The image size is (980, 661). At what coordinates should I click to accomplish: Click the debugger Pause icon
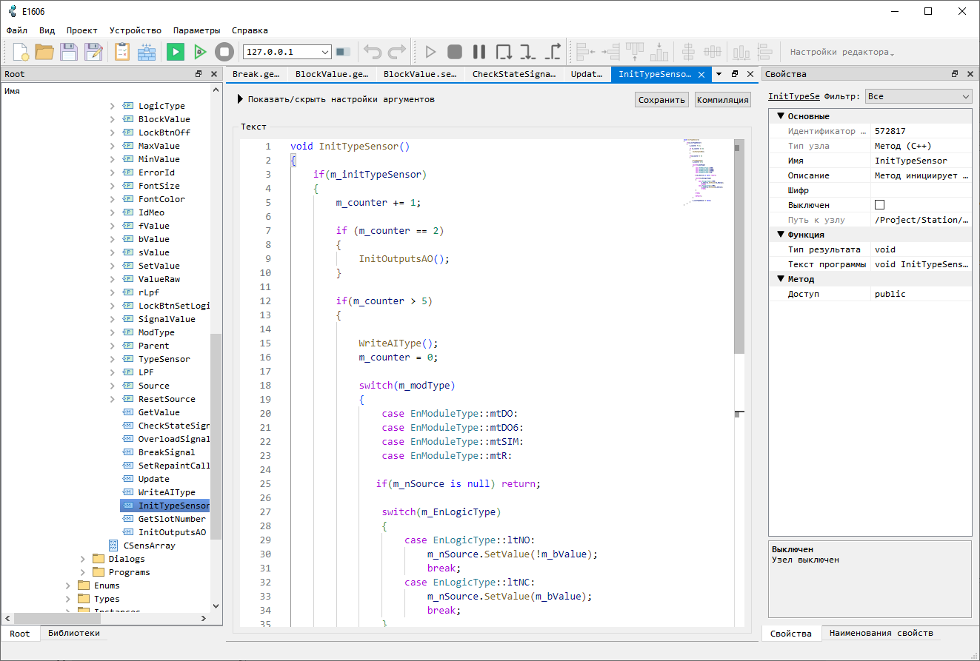point(479,52)
